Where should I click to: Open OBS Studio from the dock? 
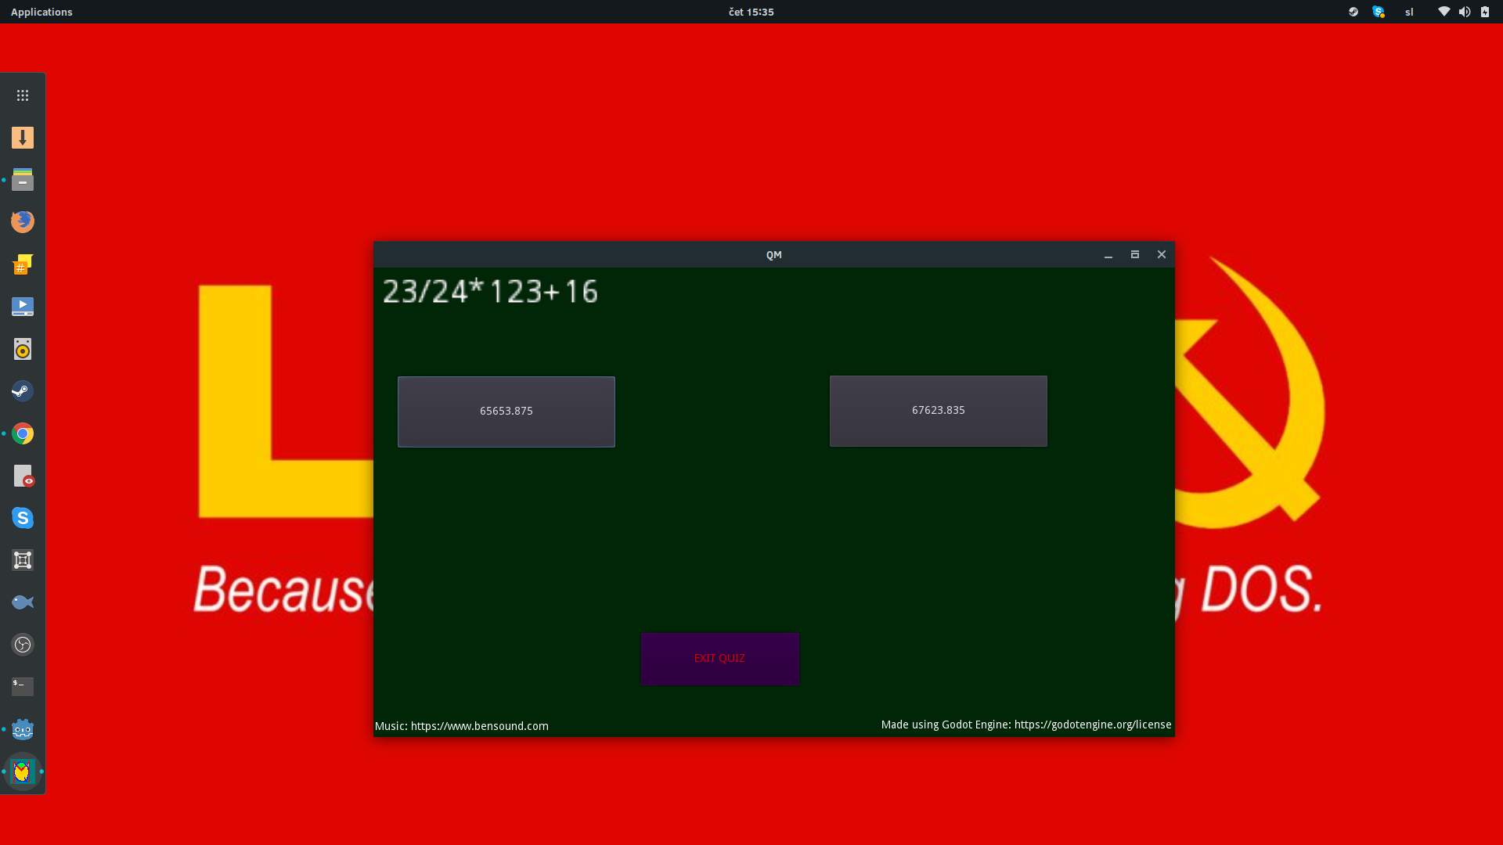(23, 645)
